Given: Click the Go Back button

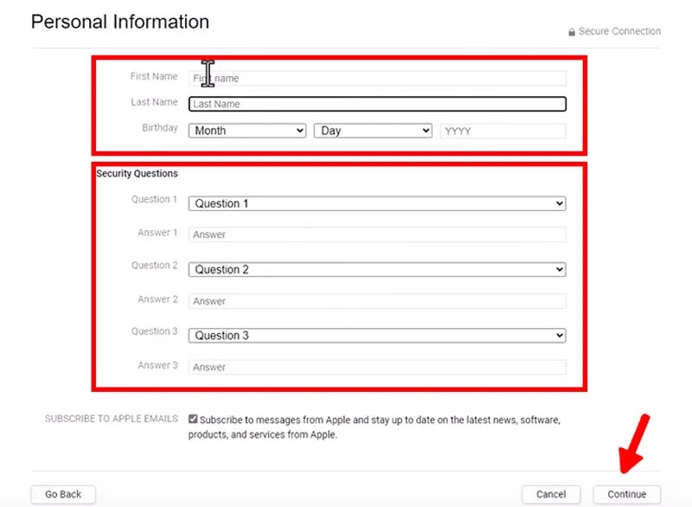Looking at the screenshot, I should coord(63,494).
